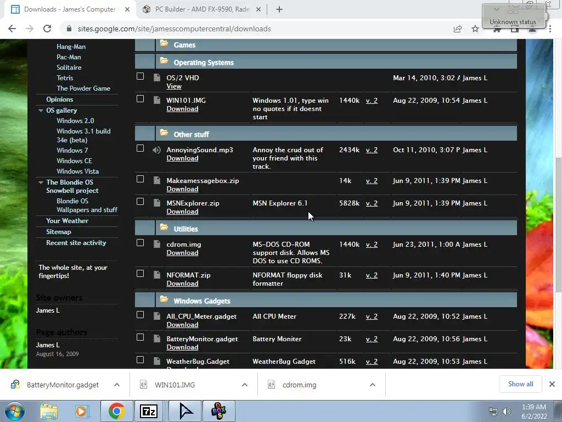Bookmark this page with the star icon
The height and width of the screenshot is (422, 562).
(x=475, y=29)
